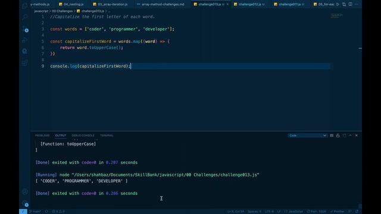Open array-method-challenges.md tab
The height and width of the screenshot is (214, 381).
[x=161, y=4]
